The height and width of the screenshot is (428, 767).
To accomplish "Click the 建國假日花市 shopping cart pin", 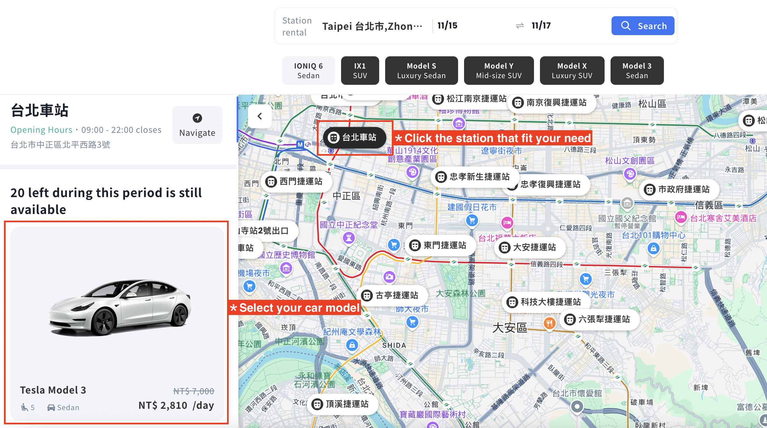I will coord(472,221).
